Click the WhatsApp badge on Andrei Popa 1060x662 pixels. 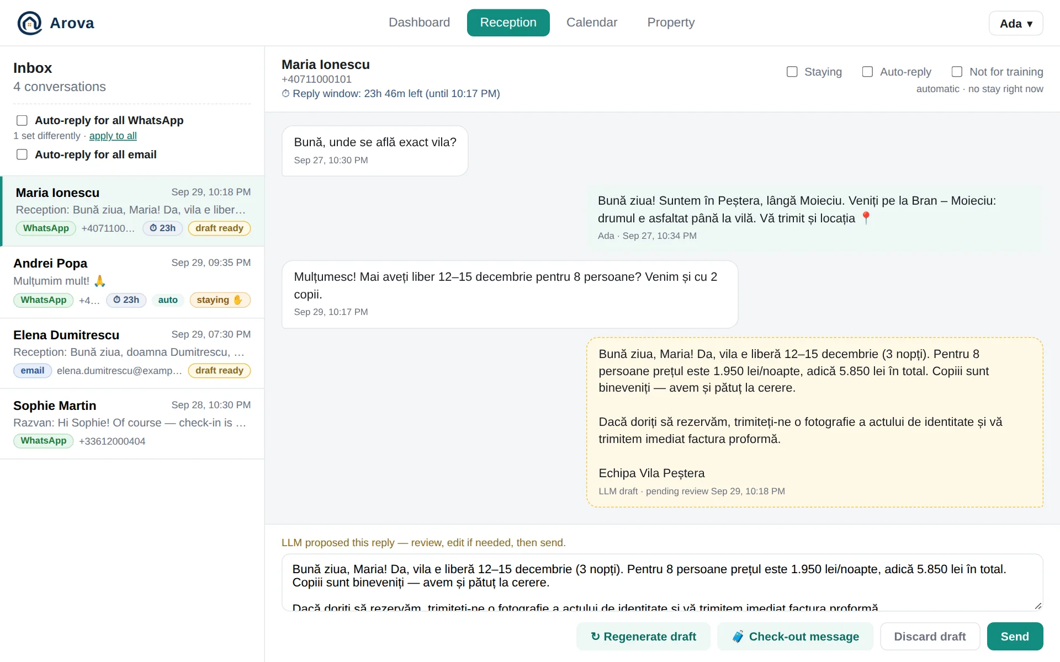point(44,300)
